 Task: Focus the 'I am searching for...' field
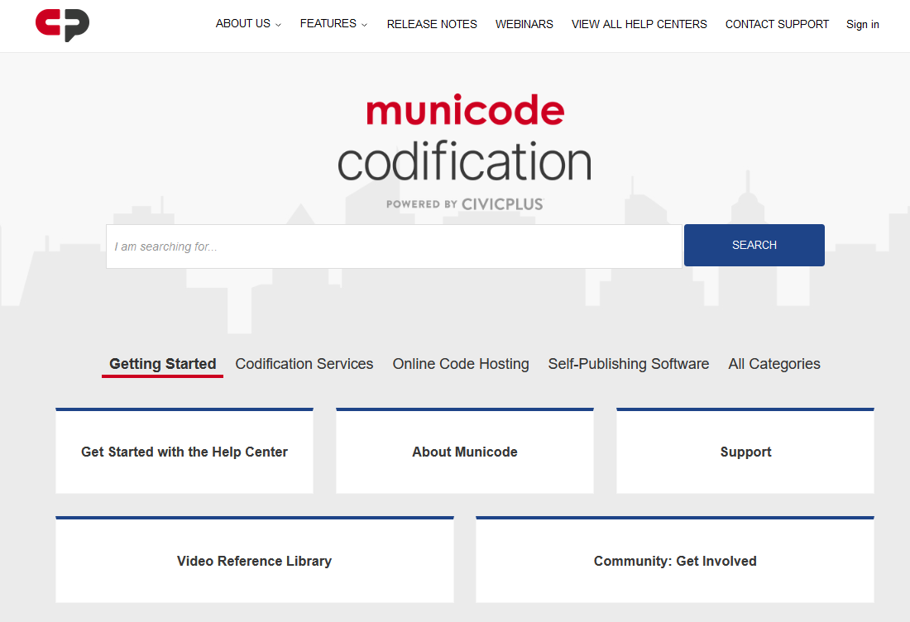click(x=394, y=246)
